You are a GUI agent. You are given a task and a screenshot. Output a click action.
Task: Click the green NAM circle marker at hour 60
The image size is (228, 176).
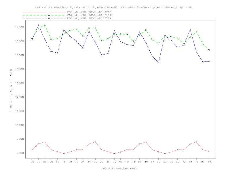click(159, 43)
